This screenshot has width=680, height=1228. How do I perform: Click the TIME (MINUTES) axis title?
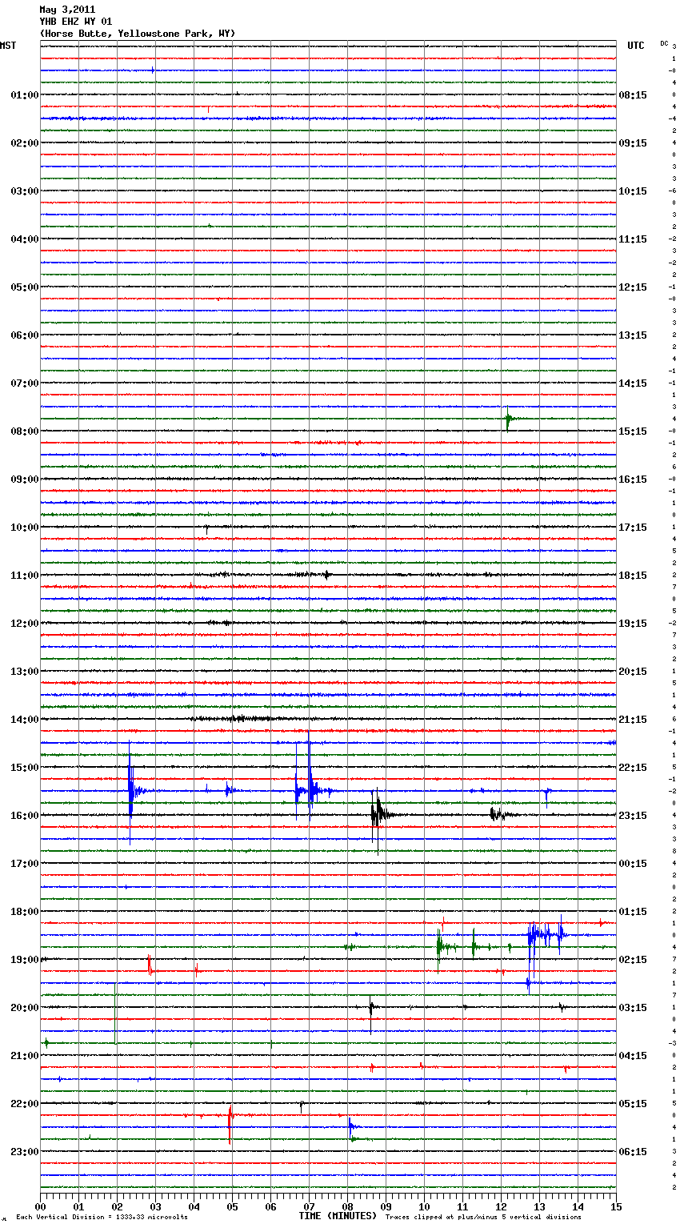coord(338,1216)
